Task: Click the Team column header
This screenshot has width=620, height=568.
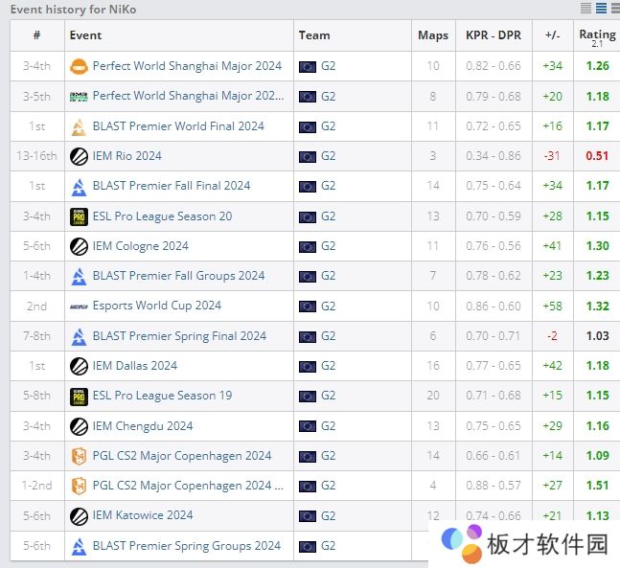Action: pos(314,35)
